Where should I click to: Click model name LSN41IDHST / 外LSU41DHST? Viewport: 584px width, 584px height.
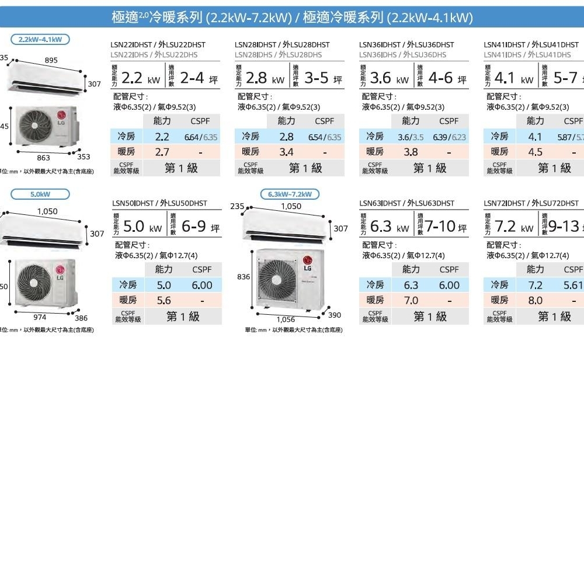[x=531, y=45]
